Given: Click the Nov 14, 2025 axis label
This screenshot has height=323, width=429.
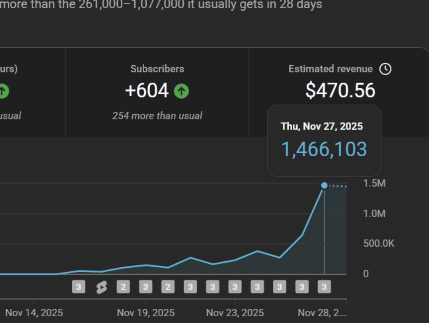Looking at the screenshot, I should tap(34, 313).
